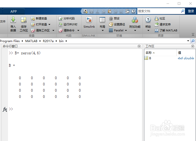The image size is (196, 141).
Task: Click bin folder in the address path
Action: (x=61, y=41)
